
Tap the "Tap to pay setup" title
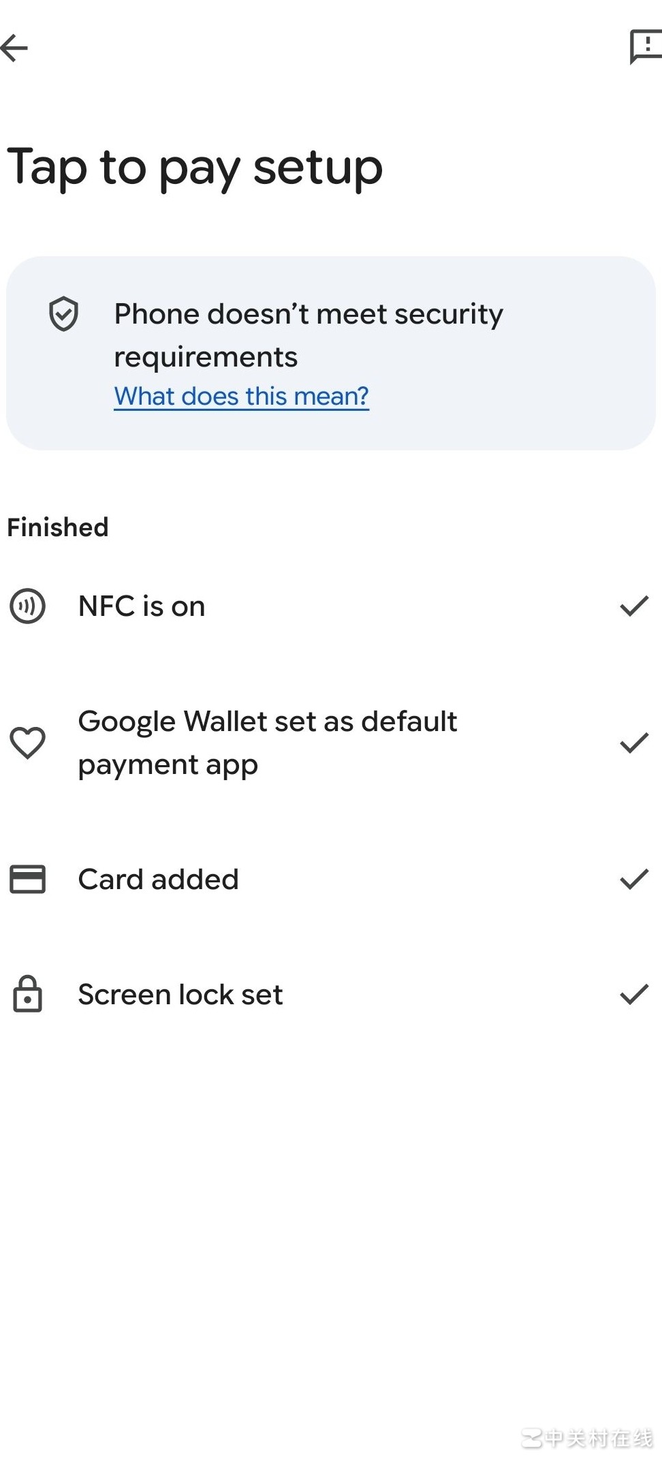tap(195, 167)
